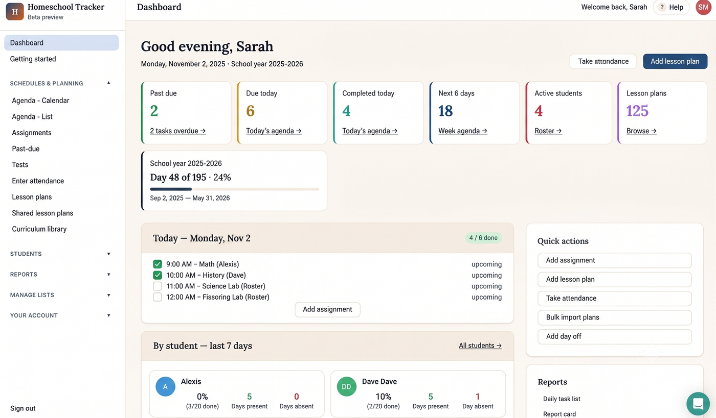Click Add assignment in Quick actions
716x418 pixels.
(x=615, y=260)
